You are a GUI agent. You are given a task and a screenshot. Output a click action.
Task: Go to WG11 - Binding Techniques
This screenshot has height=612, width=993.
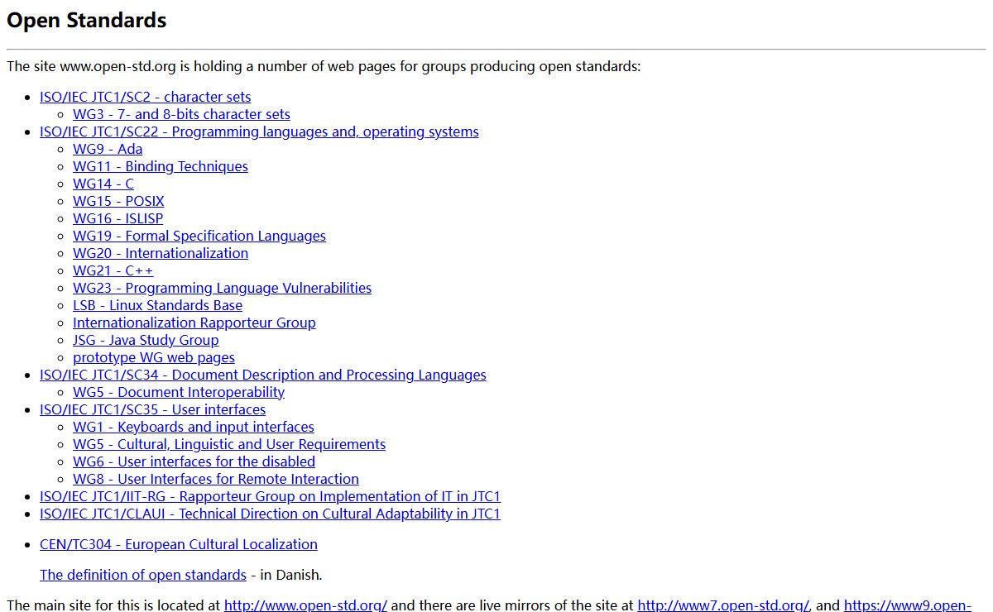[161, 166]
